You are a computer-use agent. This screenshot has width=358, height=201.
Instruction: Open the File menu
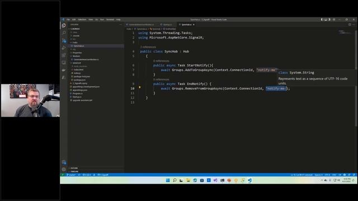[x=68, y=20]
